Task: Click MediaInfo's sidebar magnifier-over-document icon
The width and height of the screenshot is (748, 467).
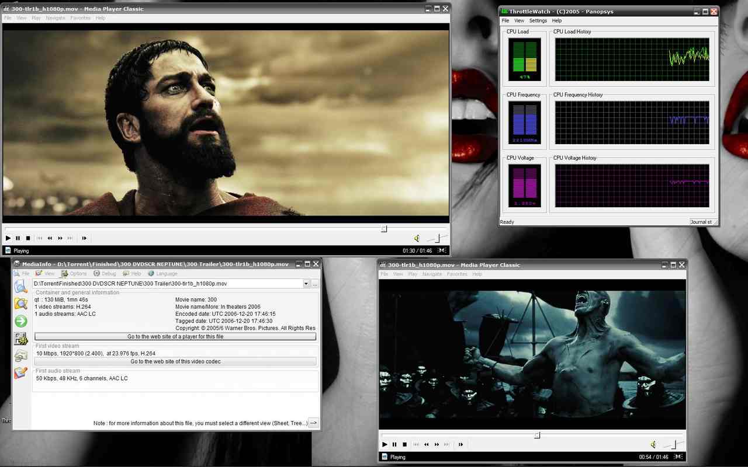Action: (21, 287)
